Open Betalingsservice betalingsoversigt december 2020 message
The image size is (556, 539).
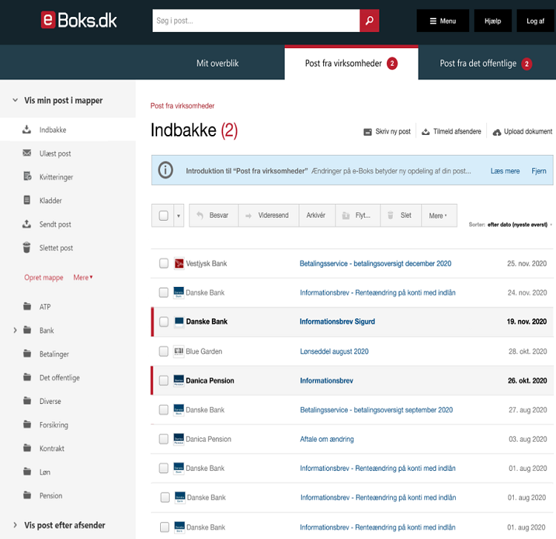pyautogui.click(x=375, y=263)
